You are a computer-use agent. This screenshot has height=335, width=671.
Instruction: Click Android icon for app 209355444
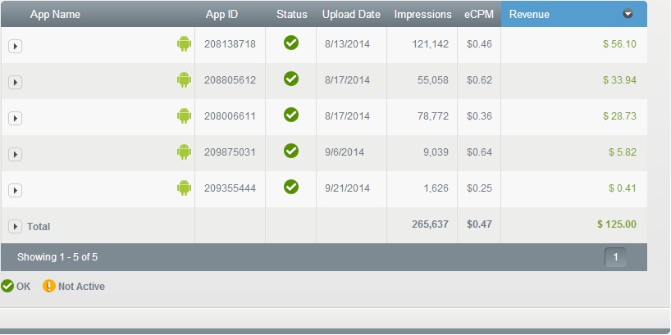click(184, 188)
